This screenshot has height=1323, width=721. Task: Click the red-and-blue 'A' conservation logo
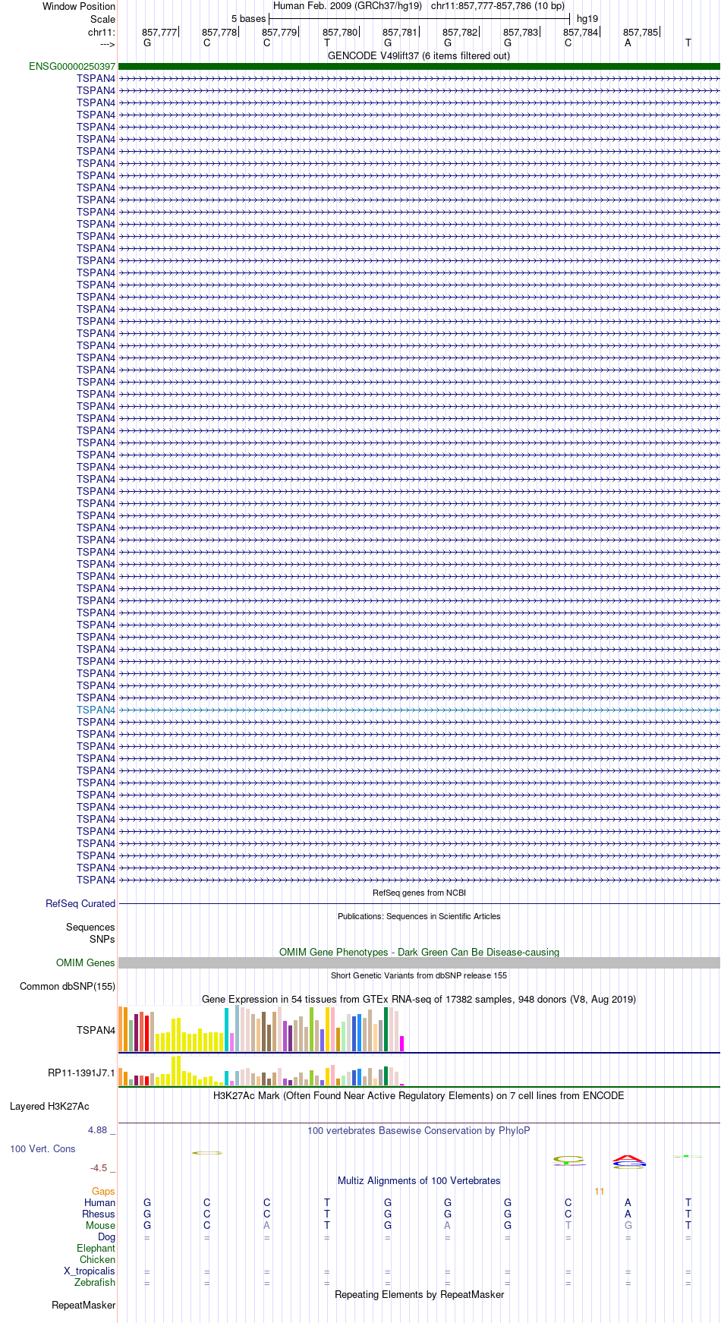[628, 1161]
